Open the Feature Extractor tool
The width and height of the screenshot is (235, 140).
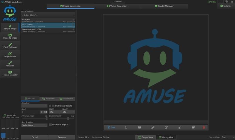[x=10, y=73]
